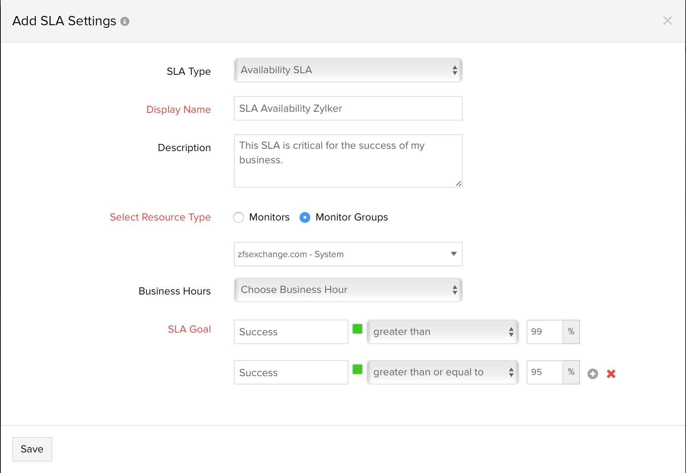Open 'greater than or equal to' dropdown
The height and width of the screenshot is (473, 686).
point(442,372)
